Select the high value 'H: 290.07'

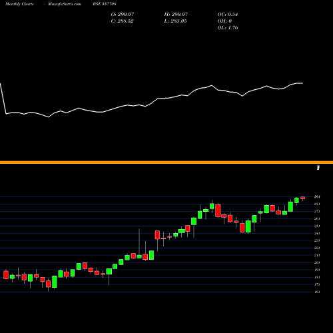pos(176,15)
